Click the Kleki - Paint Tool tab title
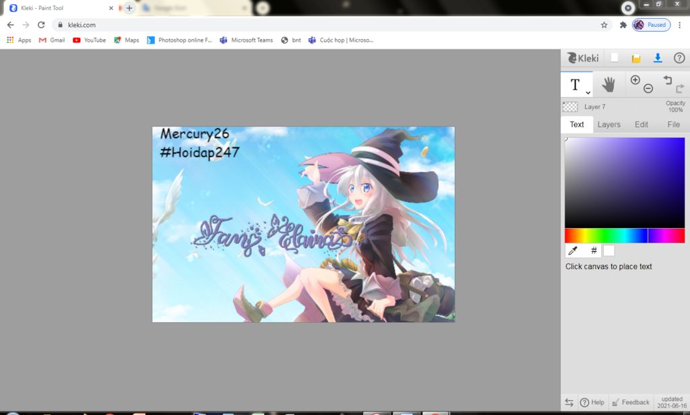Screen dimensions: 690x415 coord(42,8)
